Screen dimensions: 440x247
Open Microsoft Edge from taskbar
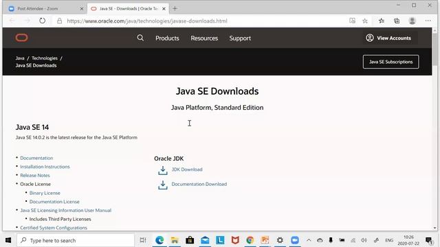click(x=159, y=240)
